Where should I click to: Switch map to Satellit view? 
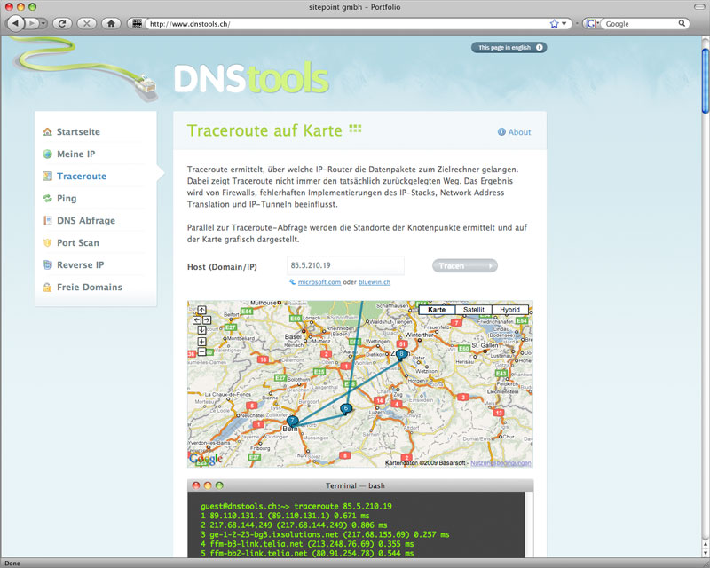tap(474, 310)
